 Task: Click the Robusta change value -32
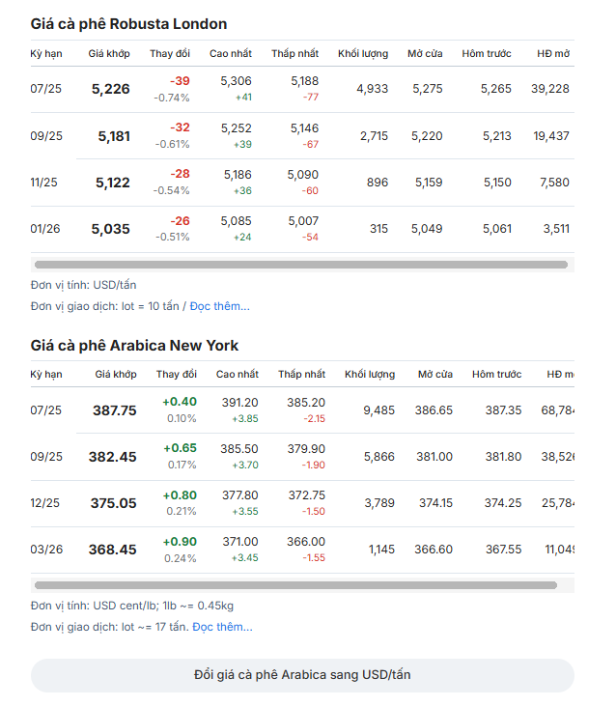click(180, 127)
